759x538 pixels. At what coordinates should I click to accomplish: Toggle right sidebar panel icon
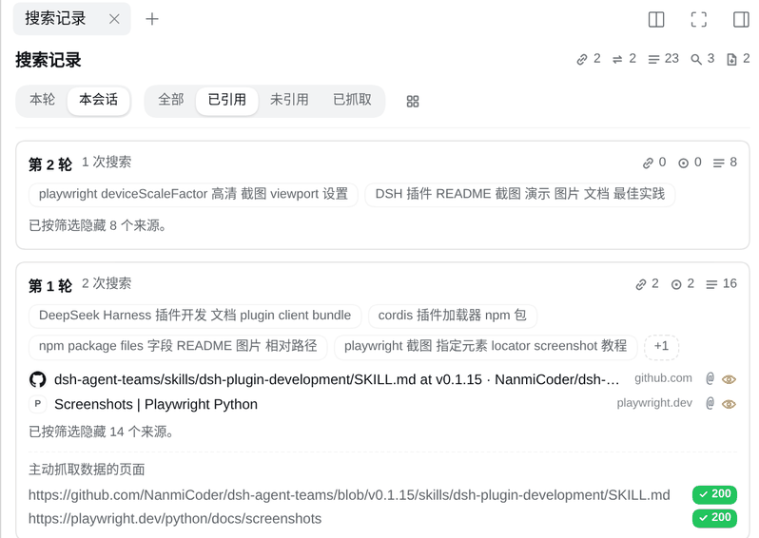click(x=741, y=19)
